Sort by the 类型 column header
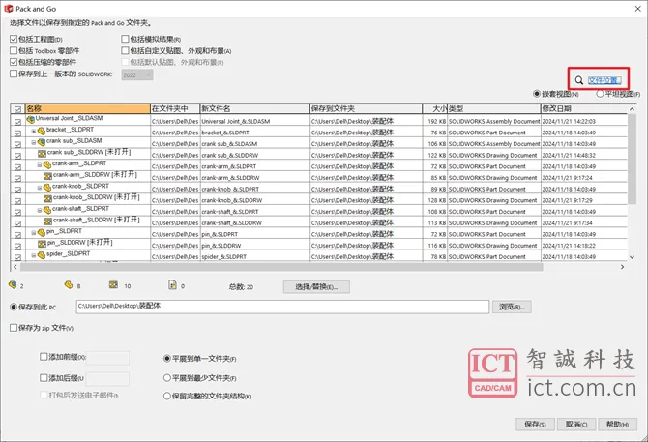 point(494,108)
